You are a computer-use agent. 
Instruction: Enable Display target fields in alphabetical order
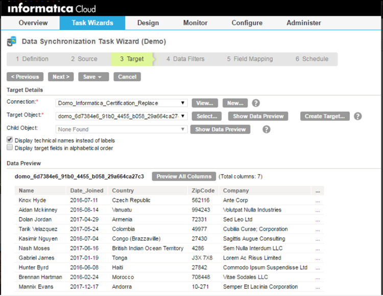[10, 147]
